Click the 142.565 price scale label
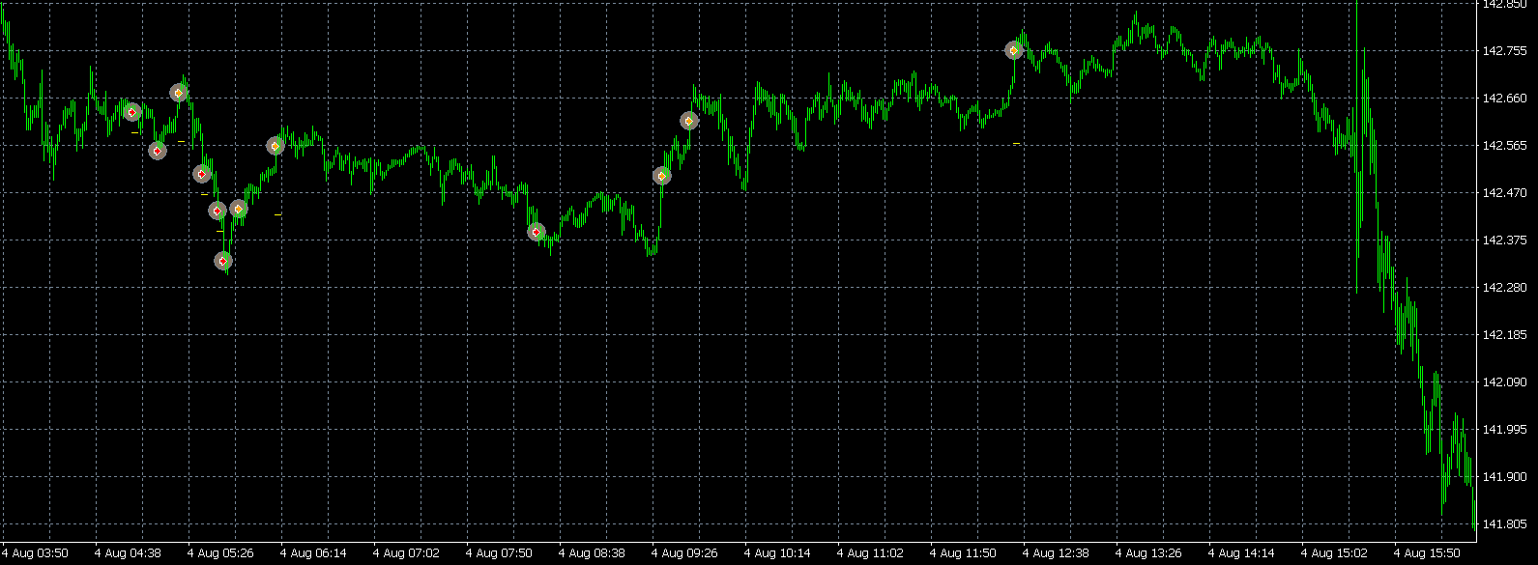Image resolution: width=1538 pixels, height=565 pixels. point(1503,146)
